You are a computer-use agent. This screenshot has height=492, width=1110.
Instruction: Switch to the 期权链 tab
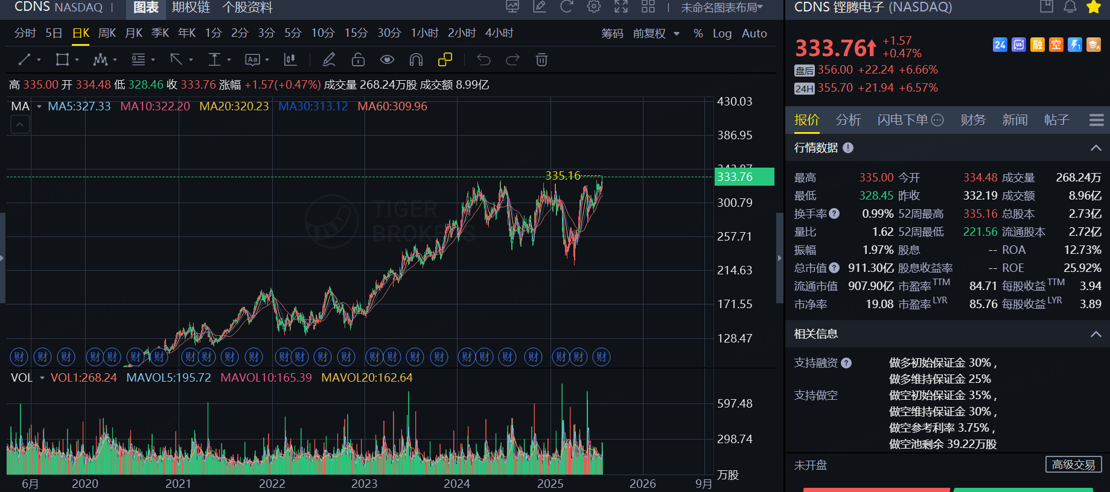click(191, 7)
